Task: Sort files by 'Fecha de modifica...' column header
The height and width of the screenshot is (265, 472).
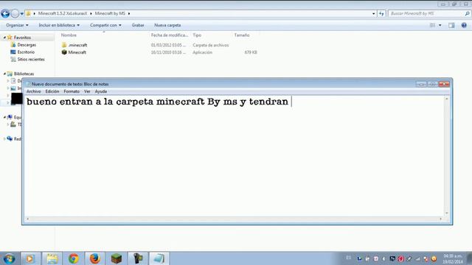Action: point(170,35)
